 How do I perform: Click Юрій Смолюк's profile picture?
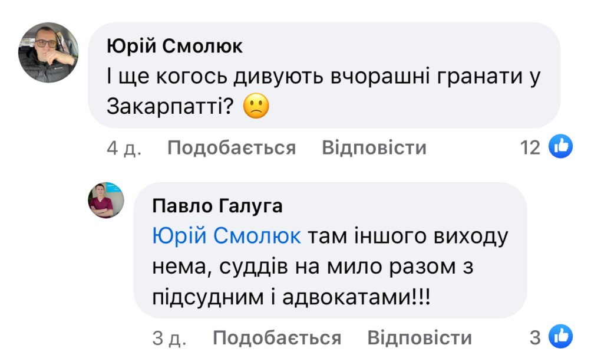48,52
